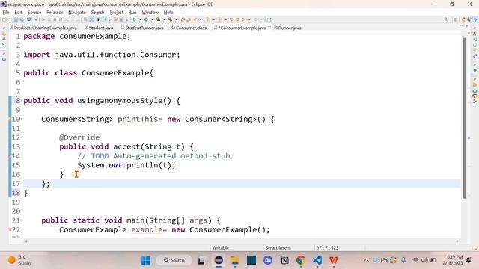Open Discord from the taskbar
Image resolution: width=479 pixels, height=269 pixels.
tap(268, 260)
